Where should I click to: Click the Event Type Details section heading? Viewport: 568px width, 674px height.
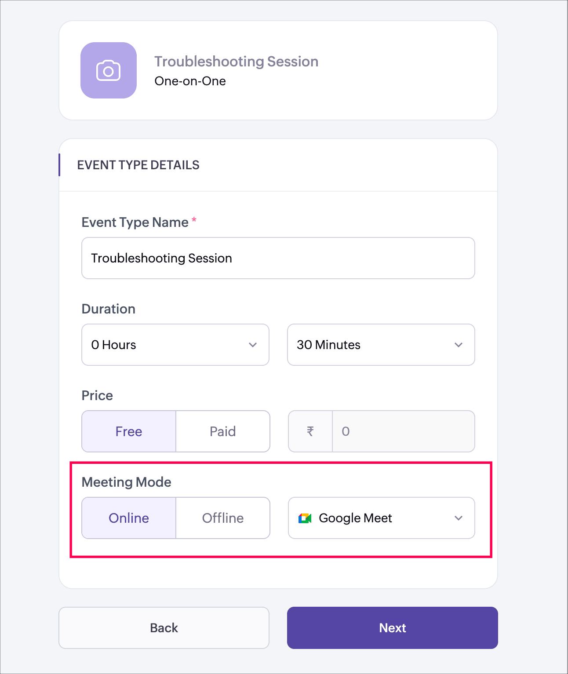point(138,165)
